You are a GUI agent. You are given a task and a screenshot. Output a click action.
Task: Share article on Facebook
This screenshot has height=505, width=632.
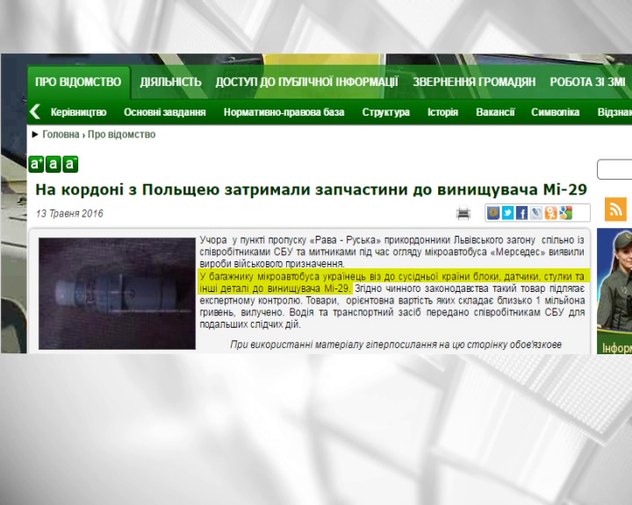coord(521,213)
